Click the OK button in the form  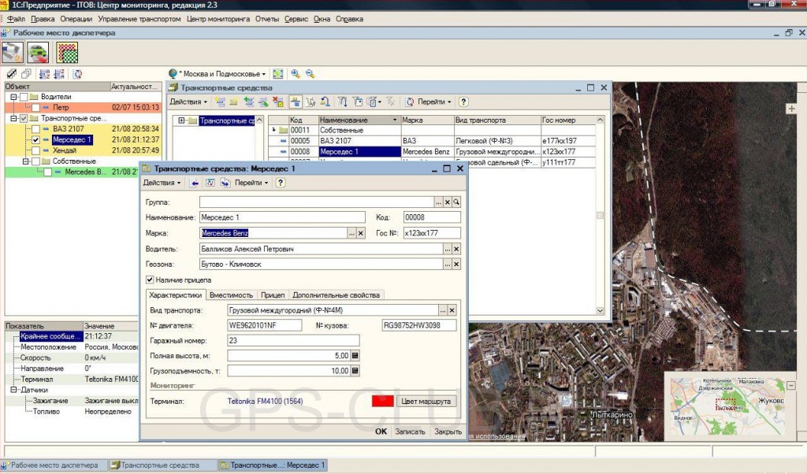(x=381, y=431)
